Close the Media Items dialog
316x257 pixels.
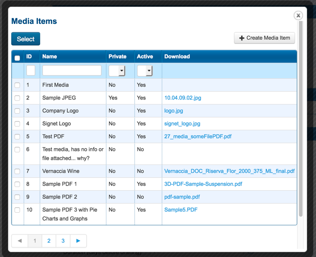click(x=298, y=16)
